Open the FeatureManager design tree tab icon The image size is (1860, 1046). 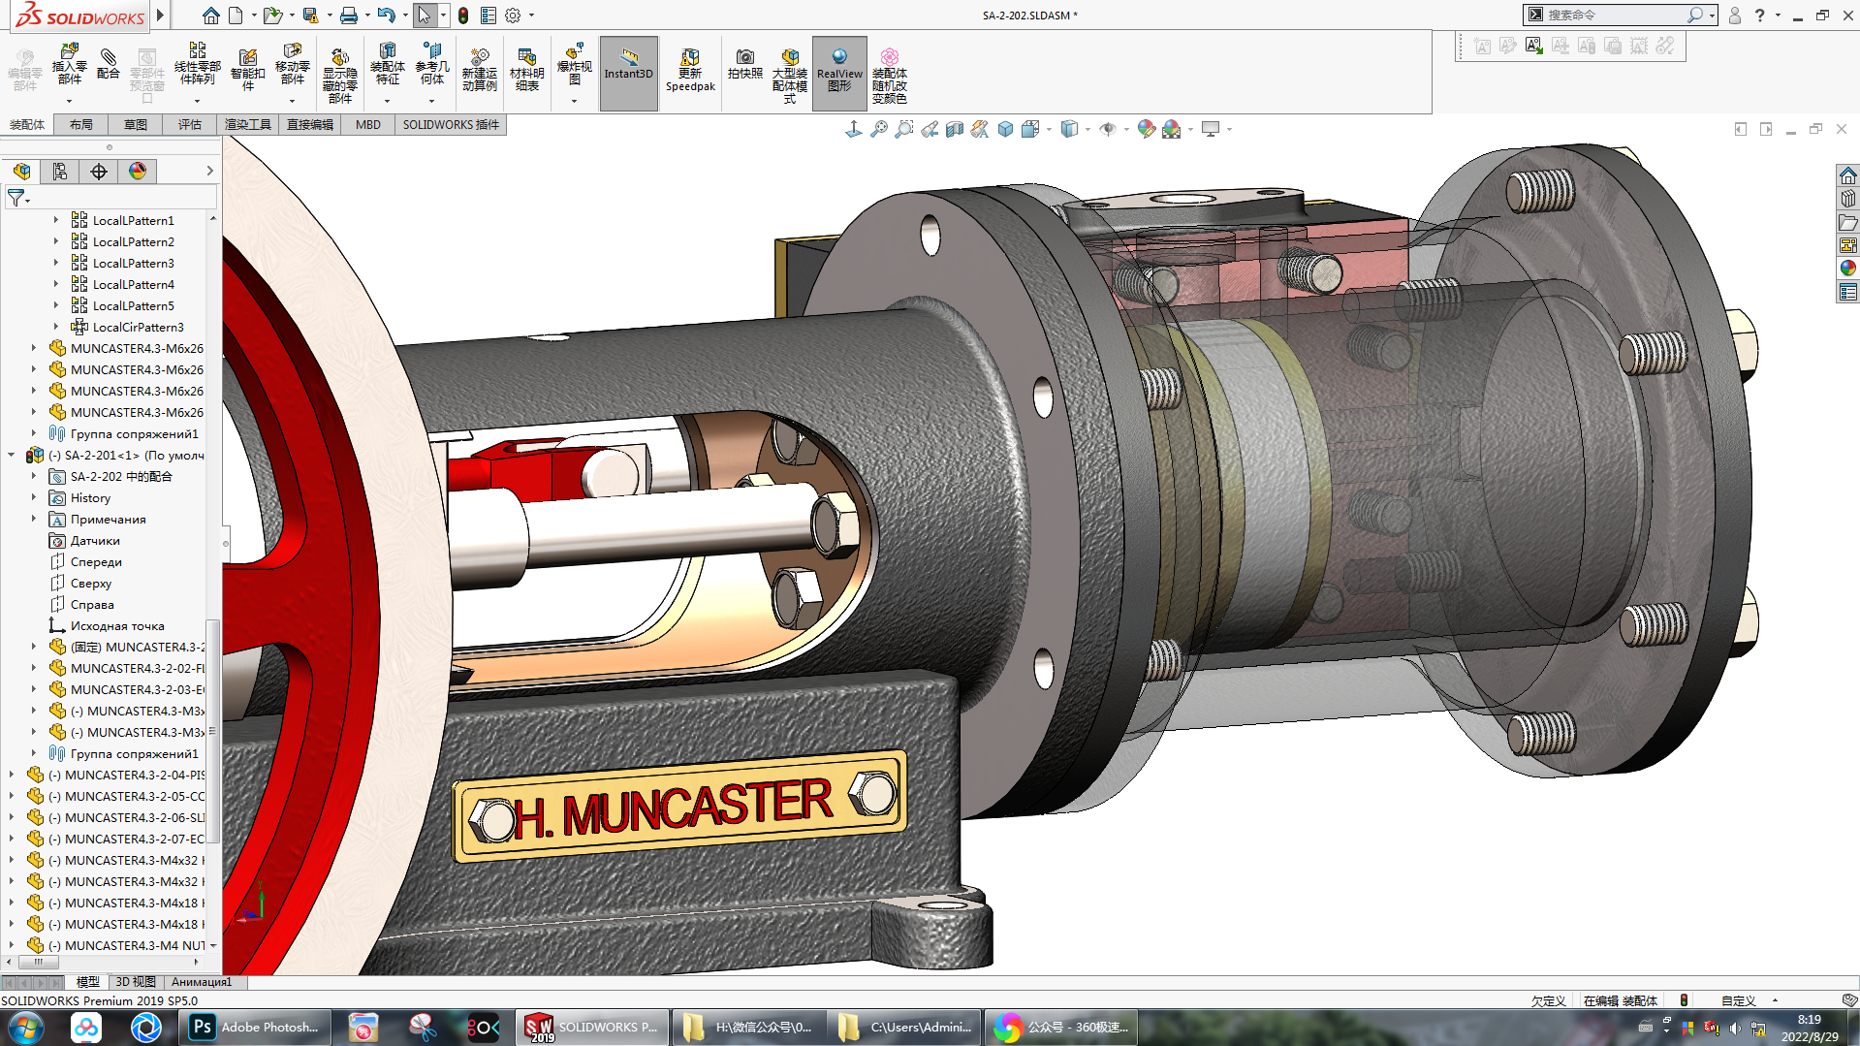coord(21,172)
